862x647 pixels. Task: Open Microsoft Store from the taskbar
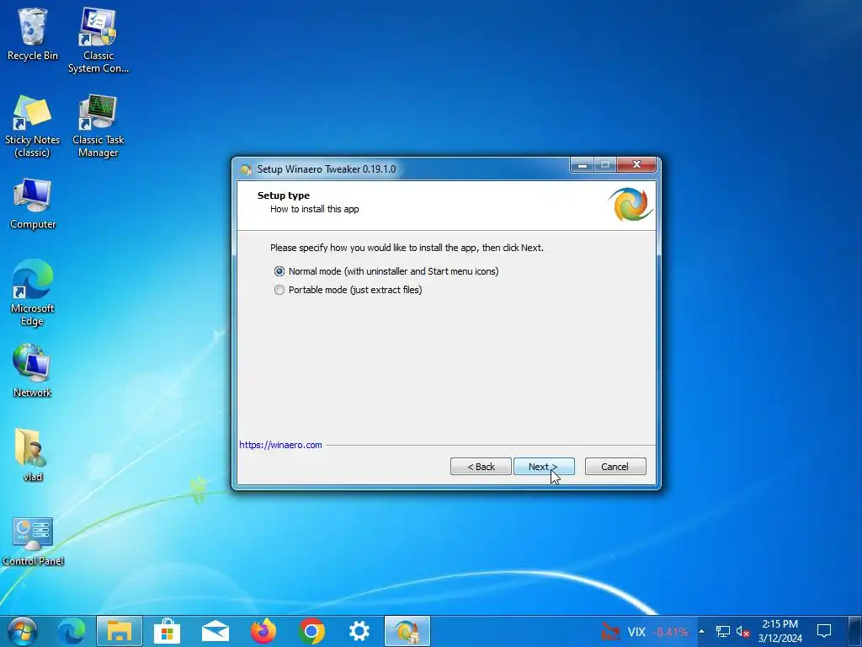click(x=168, y=631)
